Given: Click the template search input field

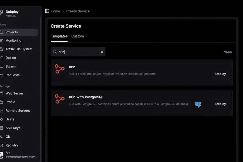Looking at the screenshot, I should coord(76,52).
